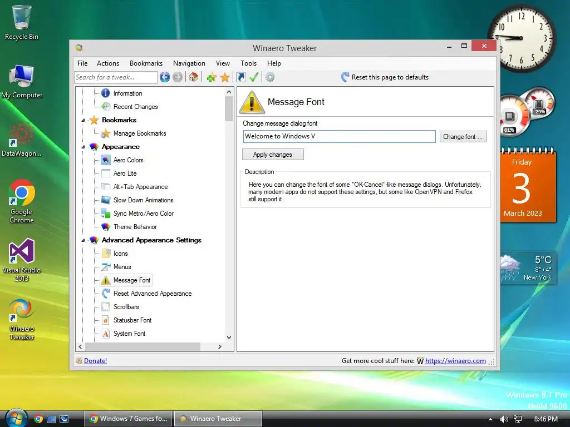The height and width of the screenshot is (427, 570).
Task: Click the calendar gadget showing Friday 3
Action: coord(528,185)
